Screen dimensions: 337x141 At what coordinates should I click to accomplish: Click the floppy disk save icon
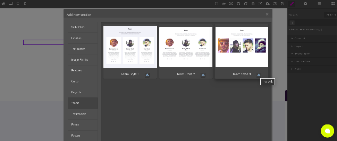283,4
